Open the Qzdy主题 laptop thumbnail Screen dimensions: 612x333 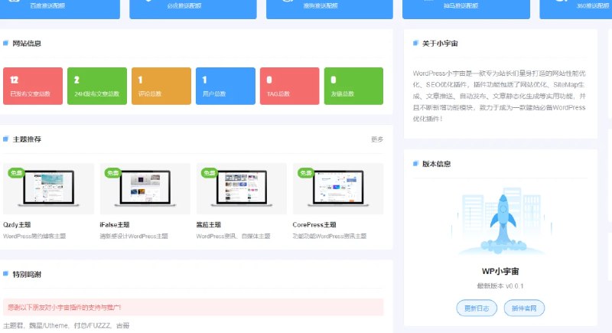[49, 189]
